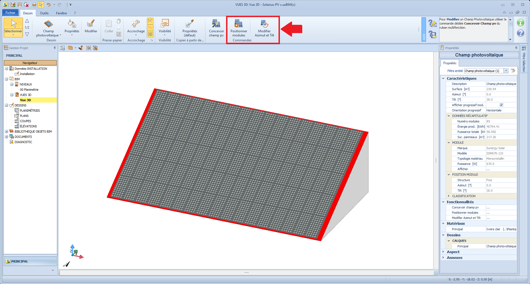The height and width of the screenshot is (284, 530).
Task: Open the Filtre entité dropdown
Action: click(506, 71)
